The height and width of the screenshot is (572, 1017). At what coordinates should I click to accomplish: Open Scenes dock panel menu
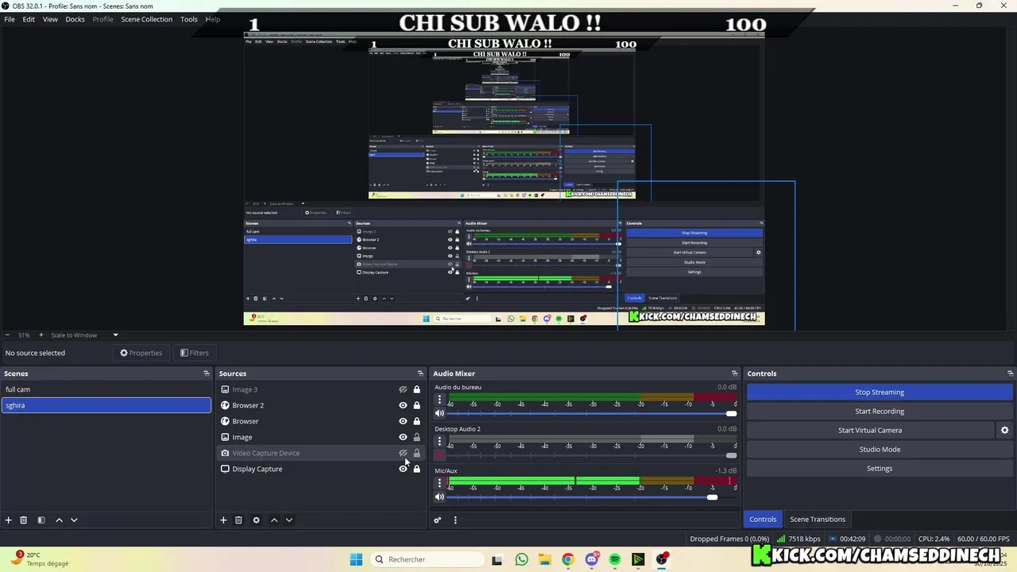207,373
